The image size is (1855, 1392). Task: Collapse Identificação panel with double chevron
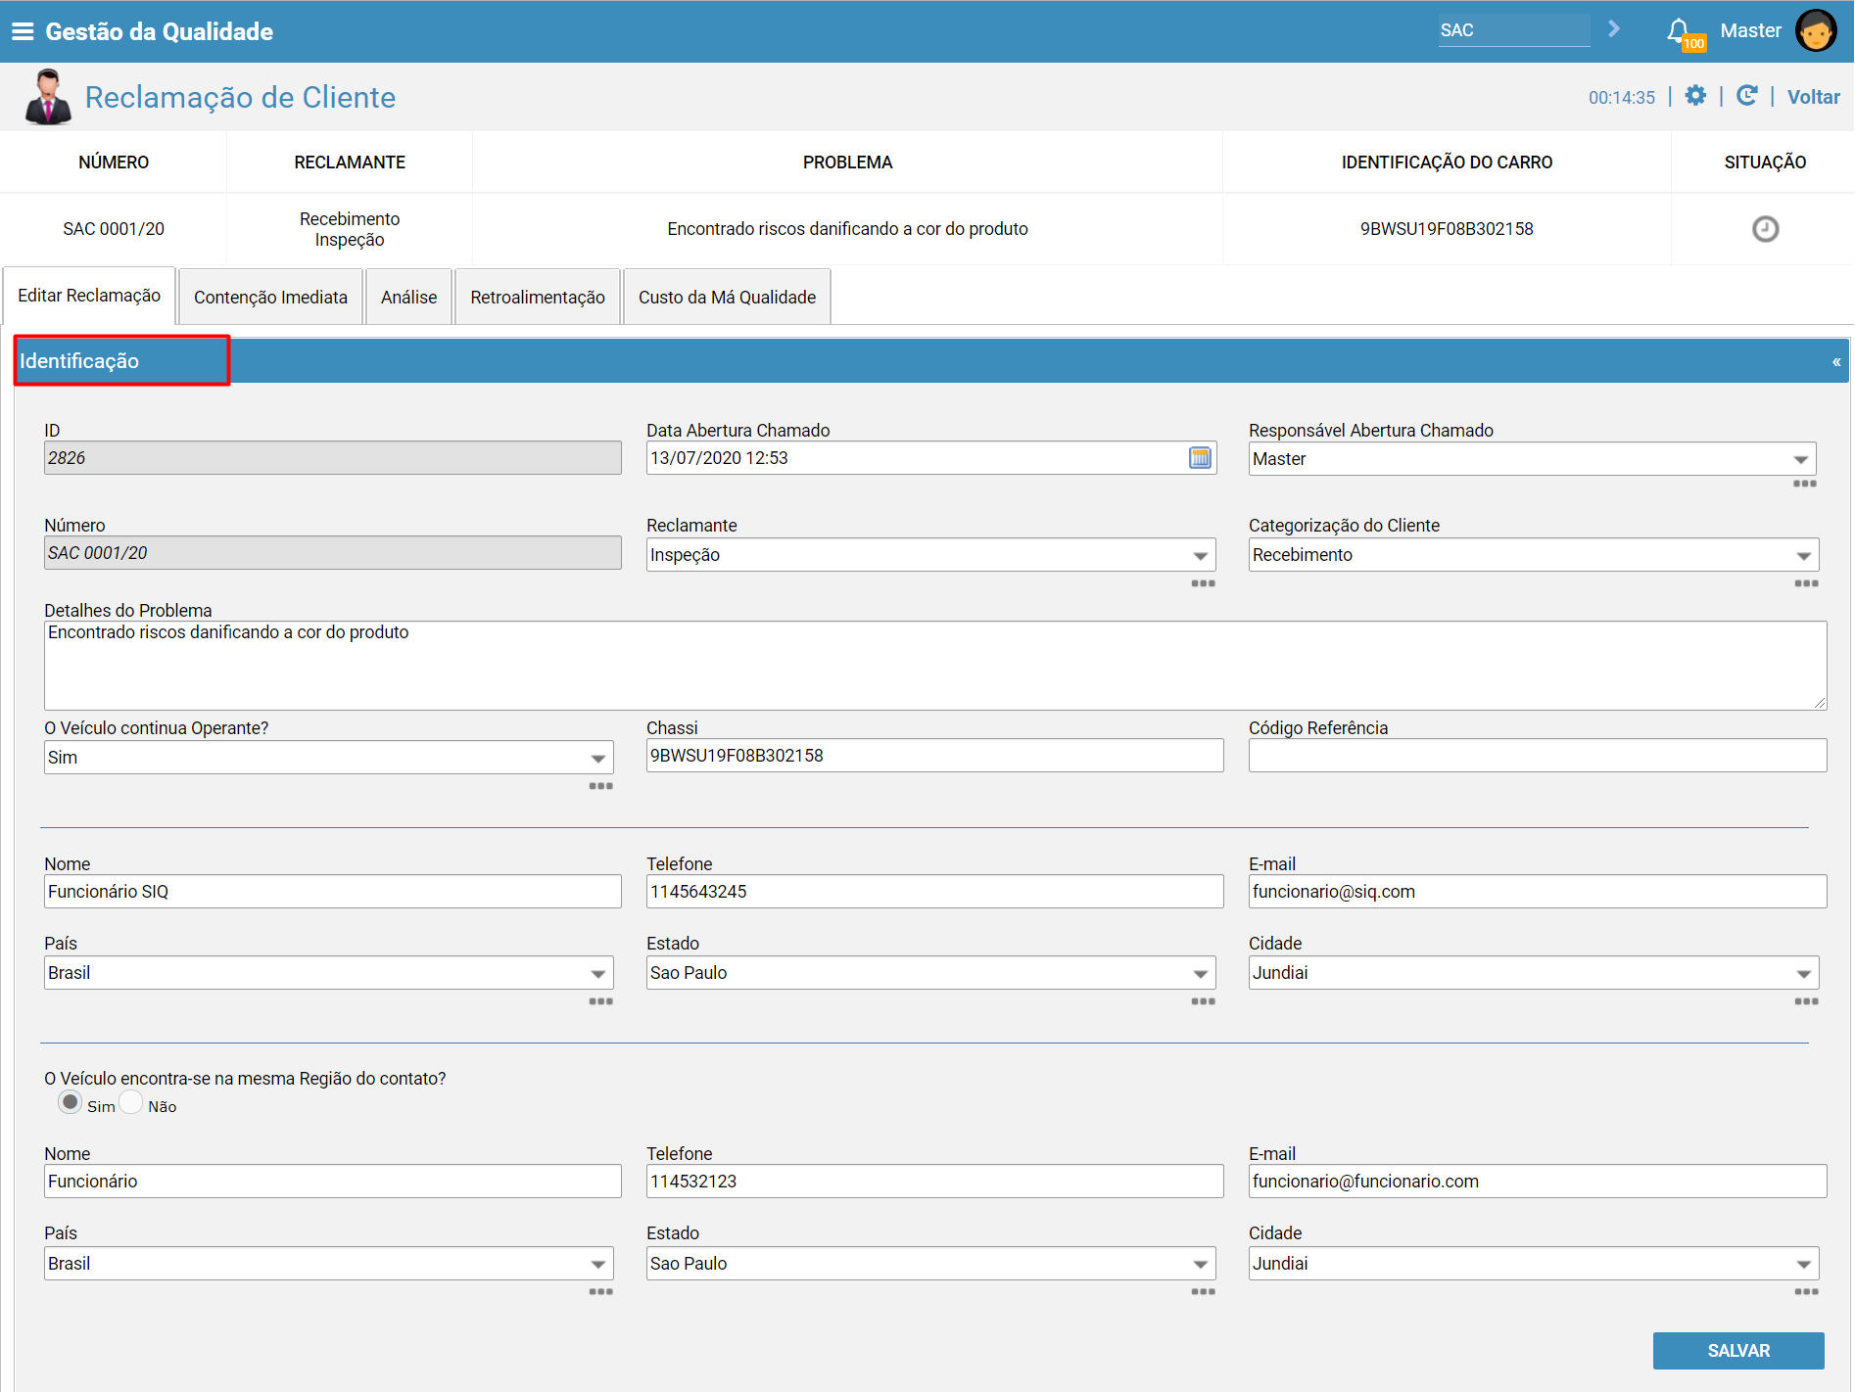pyautogui.click(x=1836, y=362)
